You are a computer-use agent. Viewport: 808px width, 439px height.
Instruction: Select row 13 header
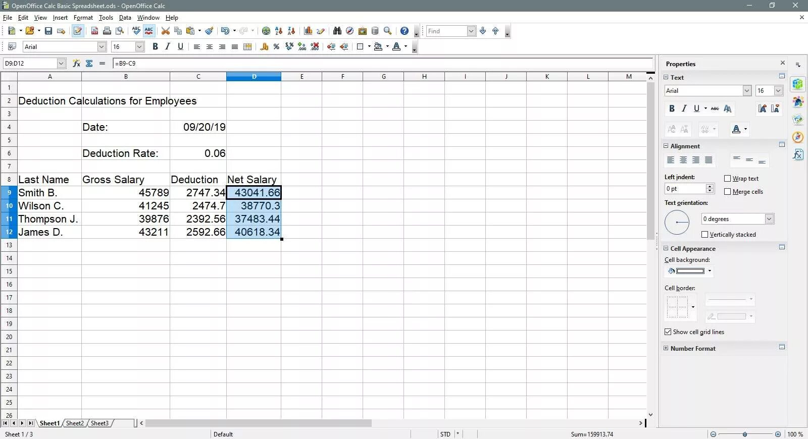pos(9,245)
